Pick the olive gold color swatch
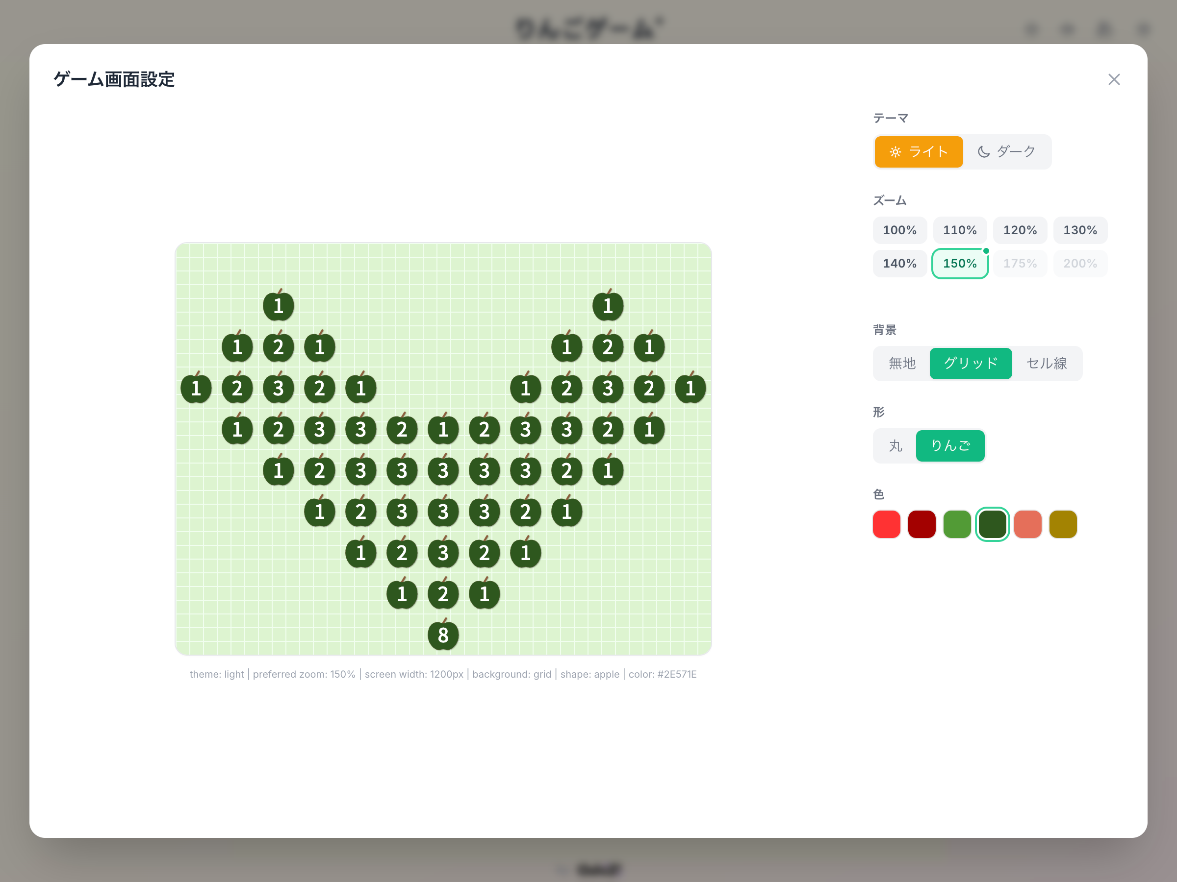The width and height of the screenshot is (1177, 882). click(x=1063, y=524)
